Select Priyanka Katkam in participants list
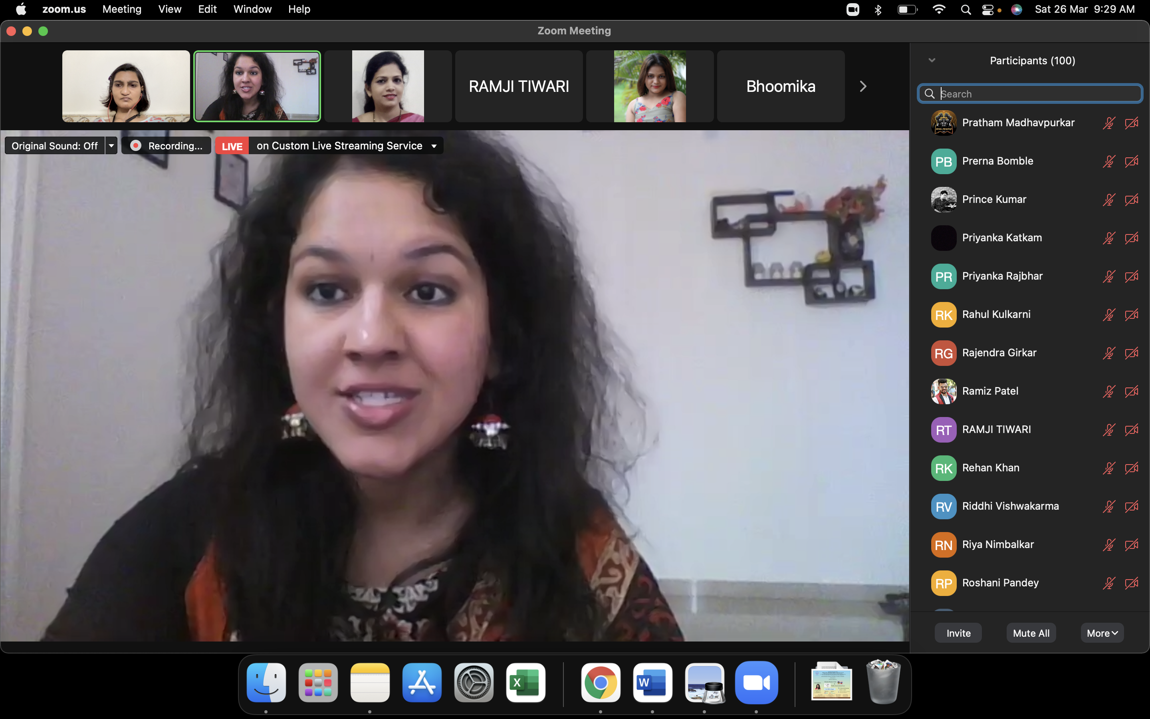This screenshot has height=719, width=1150. (1030, 238)
